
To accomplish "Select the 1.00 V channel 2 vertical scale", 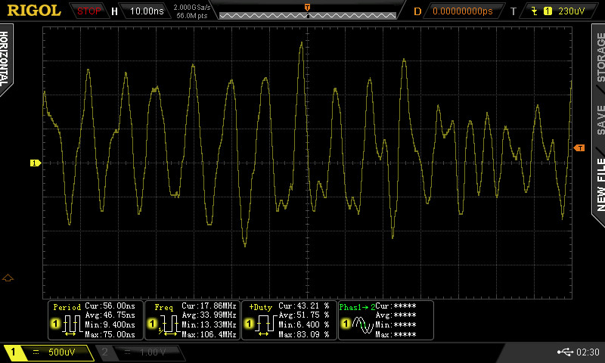I will [153, 352].
